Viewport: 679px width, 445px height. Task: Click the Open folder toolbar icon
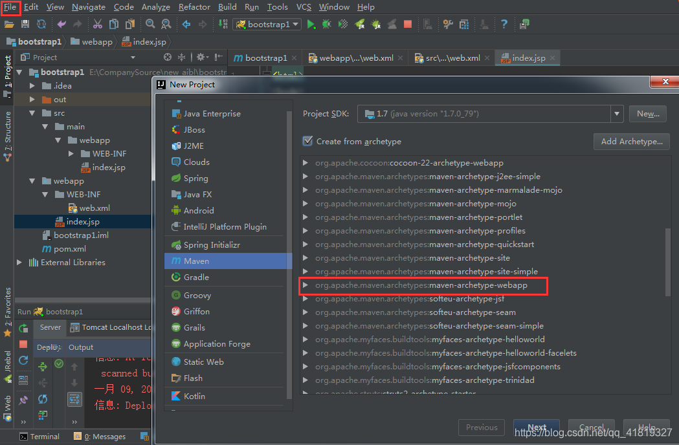pos(8,24)
